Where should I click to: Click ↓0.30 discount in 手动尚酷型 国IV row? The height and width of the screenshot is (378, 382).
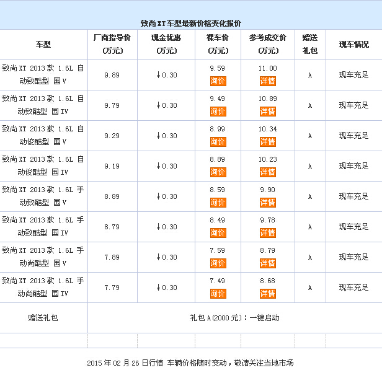[x=167, y=288]
